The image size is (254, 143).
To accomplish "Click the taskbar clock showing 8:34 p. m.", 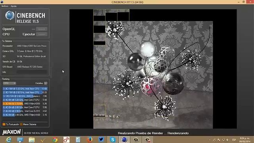I will coord(244,140).
